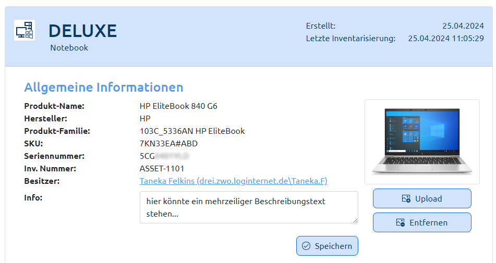The width and height of the screenshot is (496, 263).
Task: Click the timestamp 25.04.2024 11:05:29
Action: (x=446, y=39)
